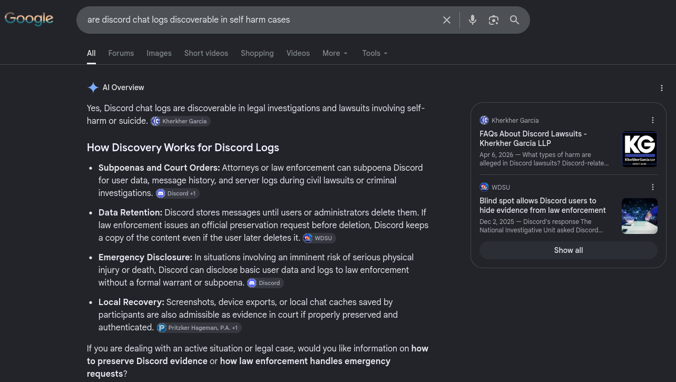This screenshot has width=676, height=382.
Task: Expand the Tools dropdown
Action: coord(375,53)
